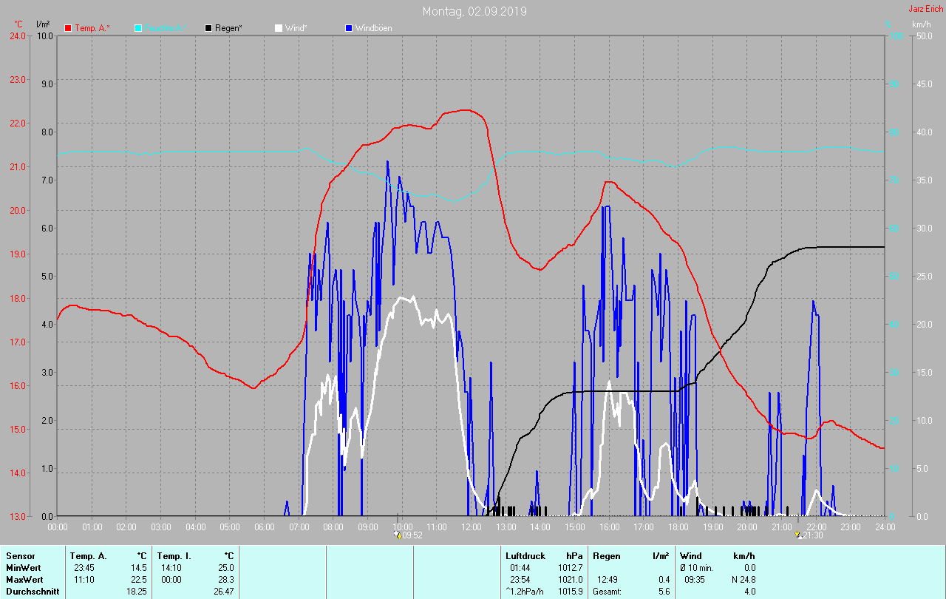Screen dimensions: 946x599
Task: Click the 'hPa' unit label
Action: (574, 556)
